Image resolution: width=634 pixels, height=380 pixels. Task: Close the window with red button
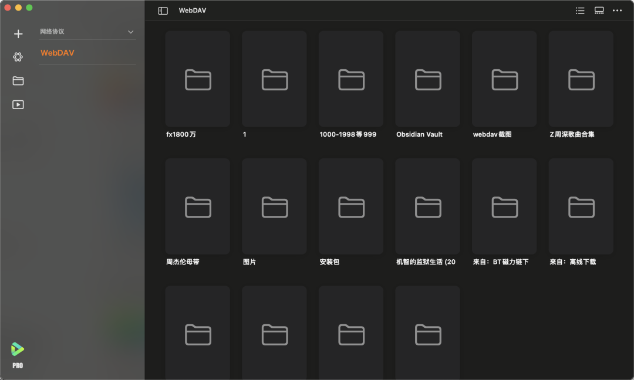(x=8, y=8)
